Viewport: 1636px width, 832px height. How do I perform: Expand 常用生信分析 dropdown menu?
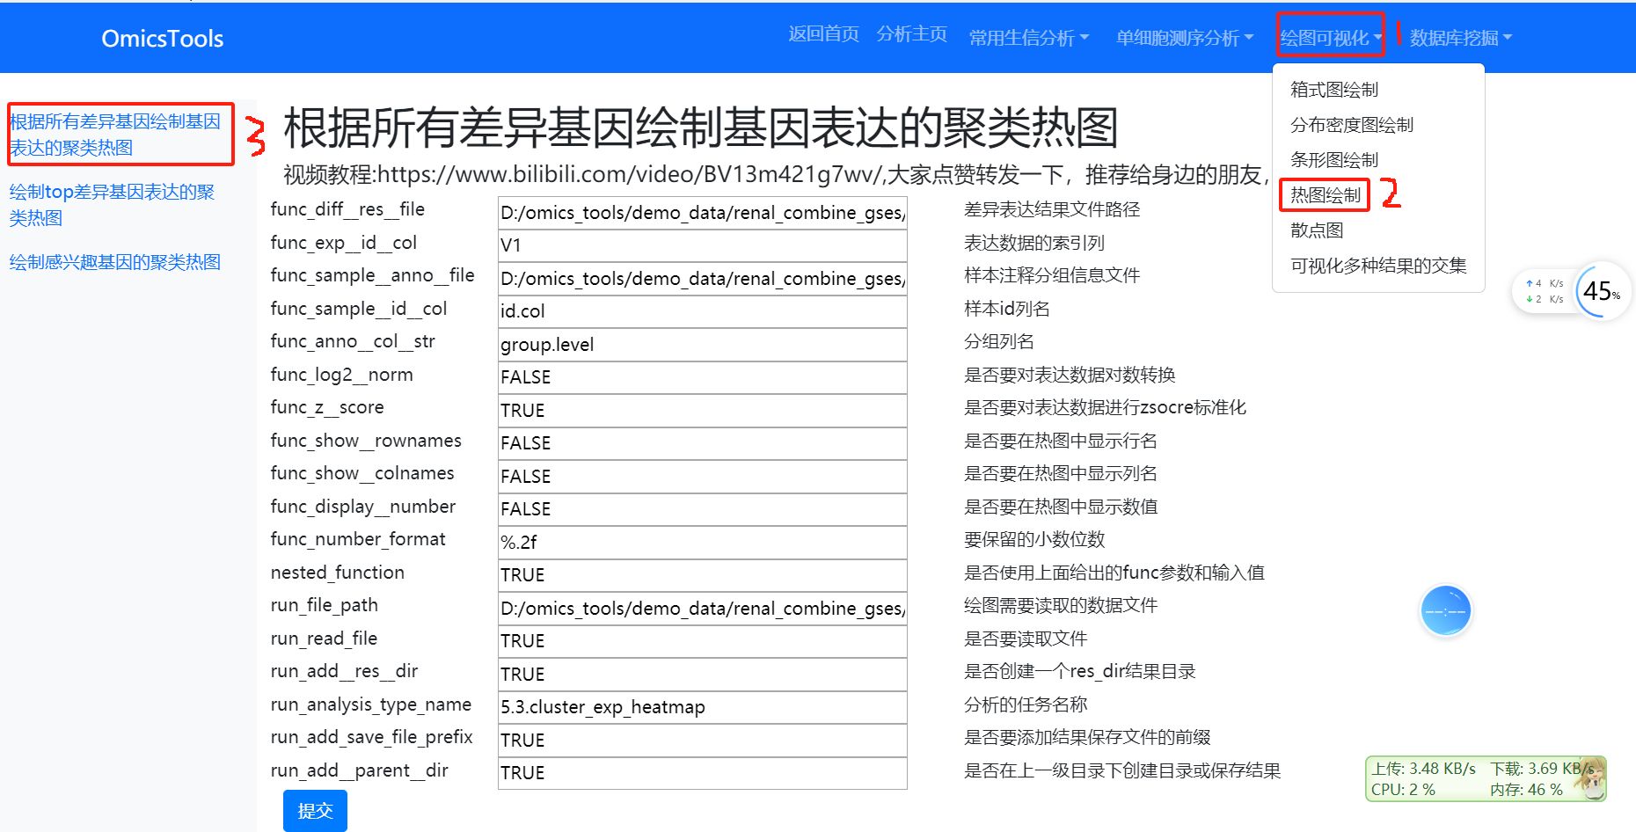coord(1029,38)
